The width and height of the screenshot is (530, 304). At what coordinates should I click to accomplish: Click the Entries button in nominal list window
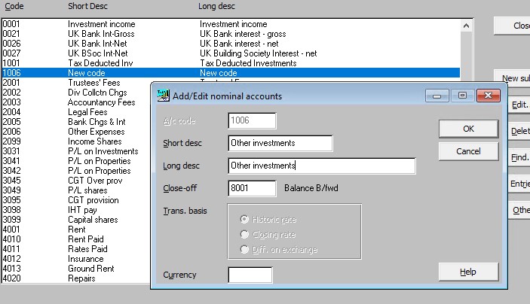click(x=519, y=184)
